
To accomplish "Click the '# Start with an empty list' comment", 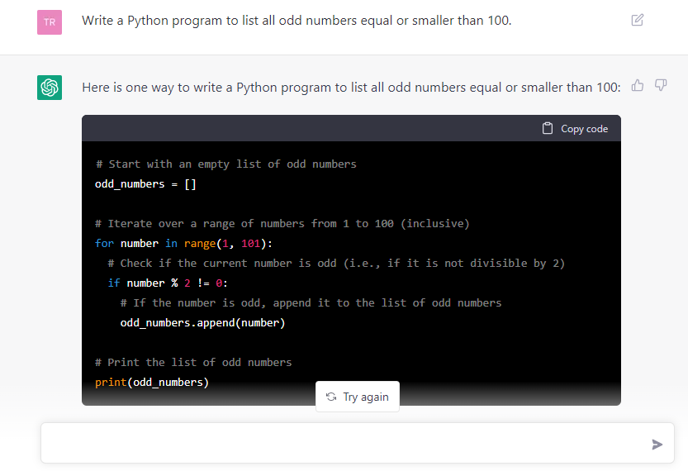I will 225,164.
